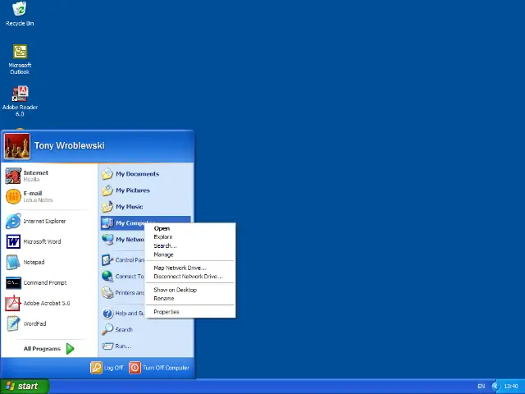525x394 pixels.
Task: Click the EN language indicator
Action: (x=482, y=387)
